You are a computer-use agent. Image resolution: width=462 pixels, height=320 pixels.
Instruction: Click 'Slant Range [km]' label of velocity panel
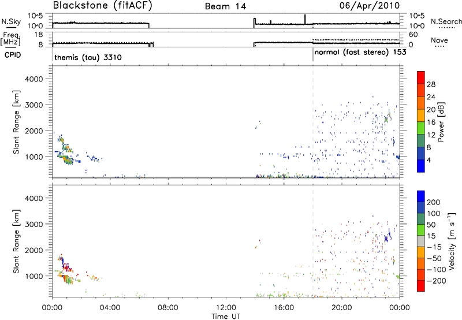tap(16, 241)
